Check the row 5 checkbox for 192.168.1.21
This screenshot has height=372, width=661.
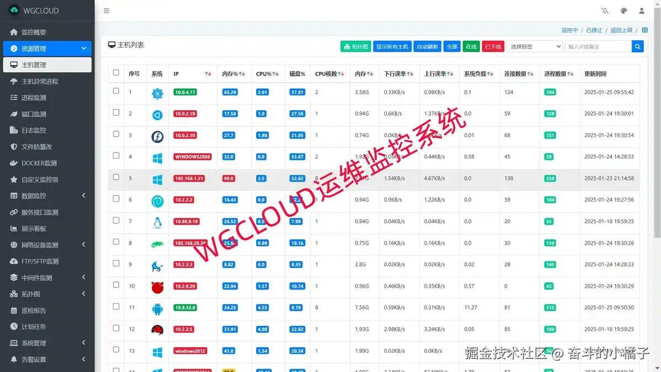pyautogui.click(x=116, y=177)
